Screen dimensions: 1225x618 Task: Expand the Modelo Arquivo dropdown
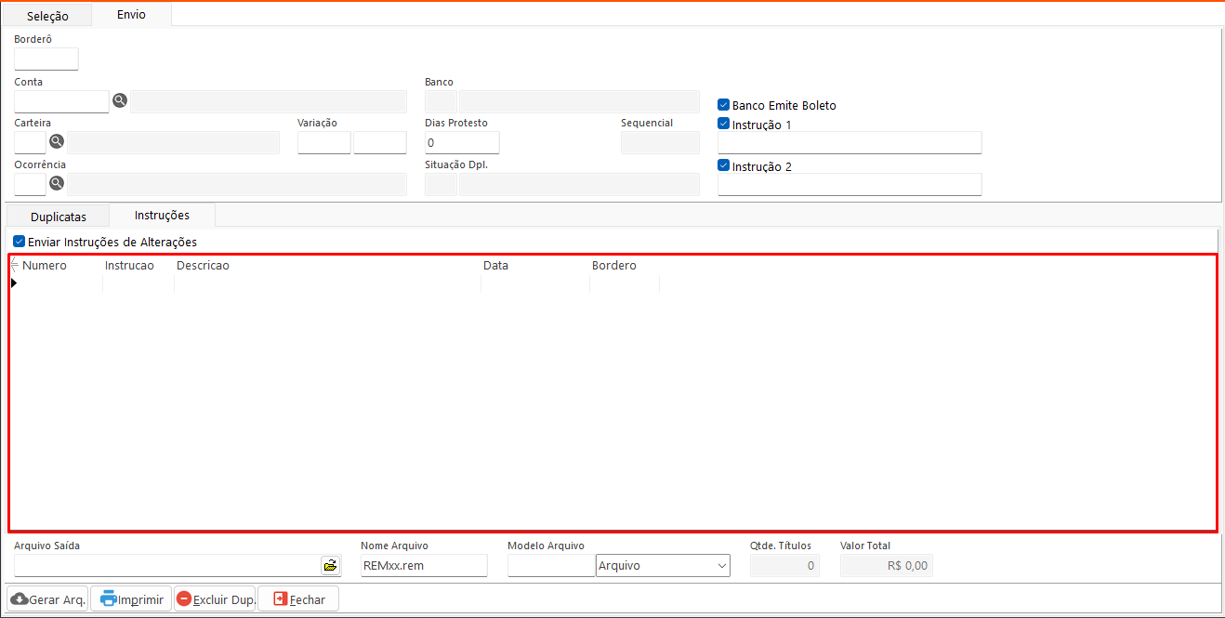pos(722,565)
